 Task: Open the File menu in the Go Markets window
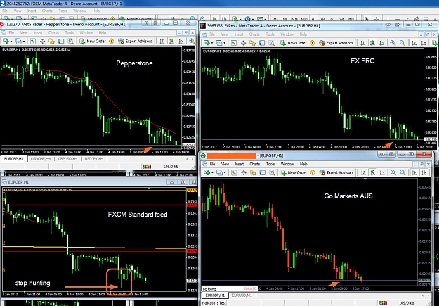coord(213,164)
